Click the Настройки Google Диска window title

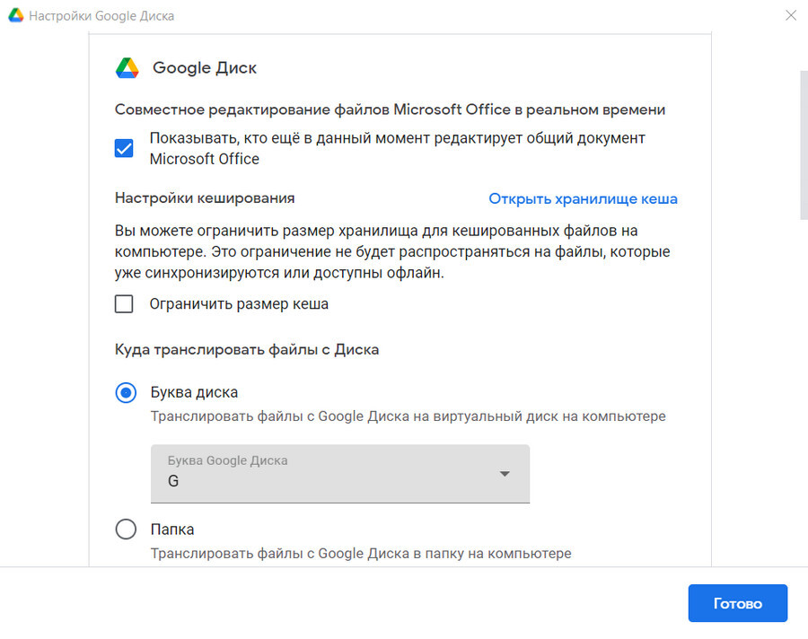tap(101, 16)
